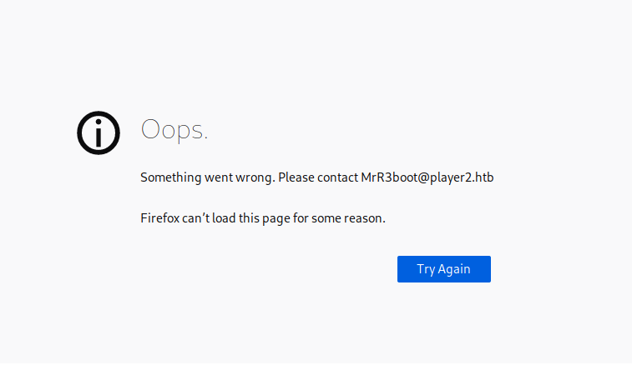Click the word "Try" on the blue button
This screenshot has height=365, width=632.
pos(426,269)
